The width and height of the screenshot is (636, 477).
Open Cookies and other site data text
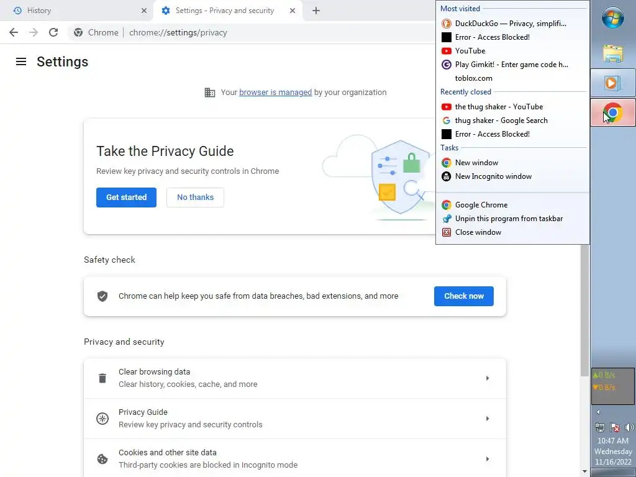click(168, 452)
